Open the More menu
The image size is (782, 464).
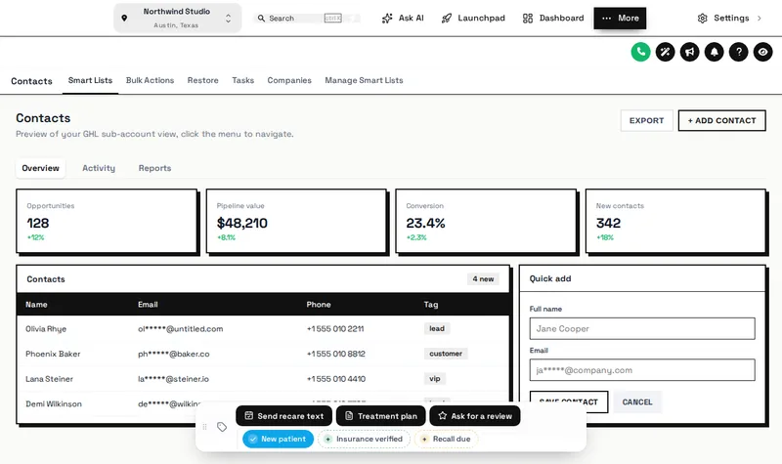[620, 18]
